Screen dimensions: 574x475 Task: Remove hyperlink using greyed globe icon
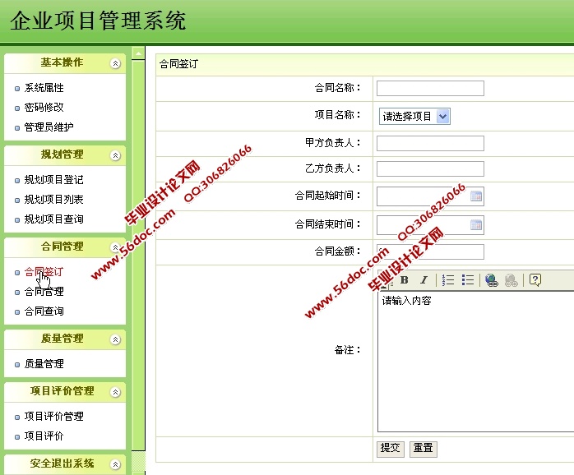click(511, 280)
